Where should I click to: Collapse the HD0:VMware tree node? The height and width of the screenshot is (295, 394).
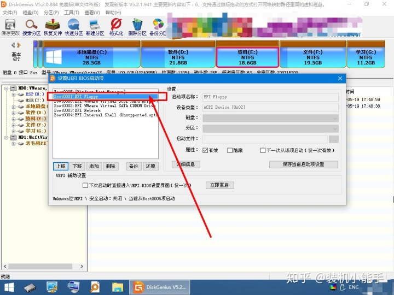[6, 88]
